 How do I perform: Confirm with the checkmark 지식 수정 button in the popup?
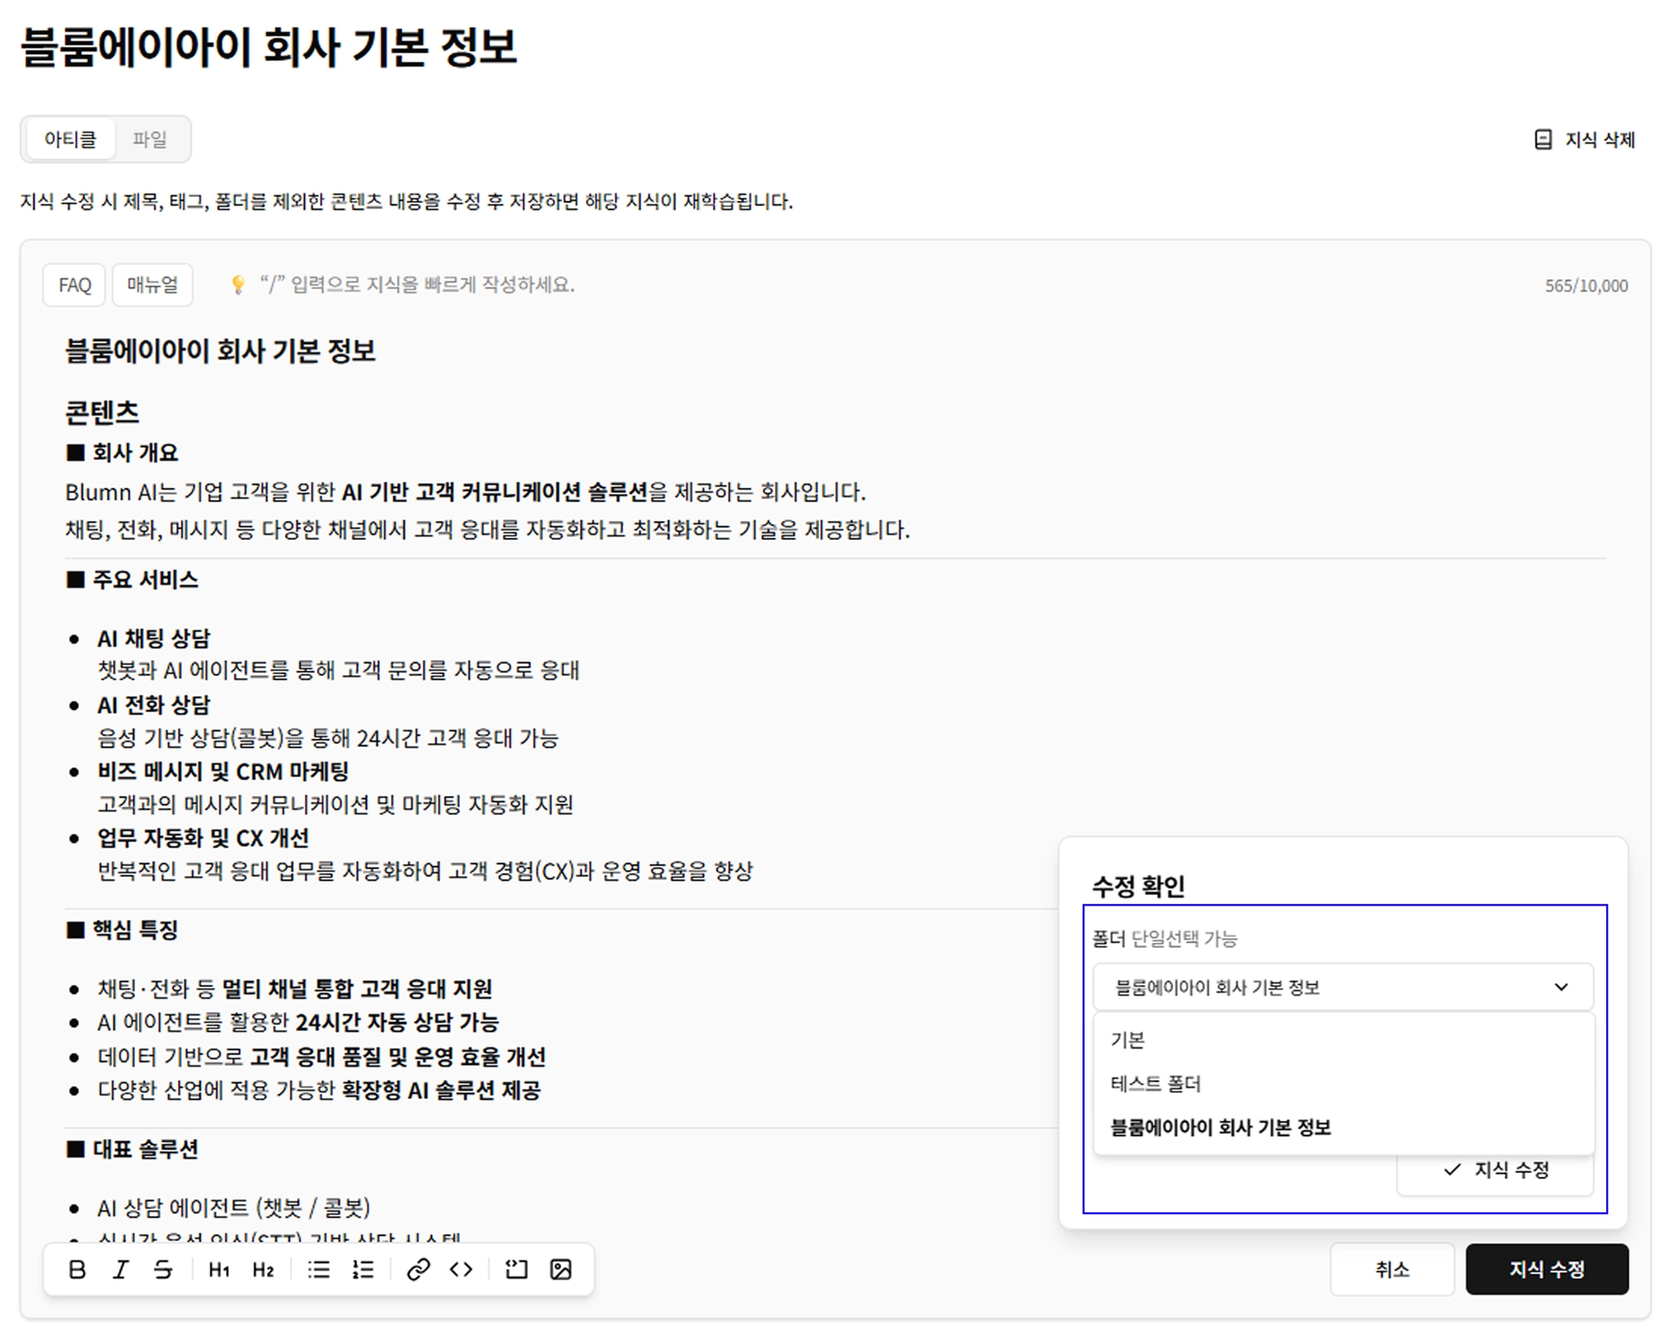[x=1495, y=1170]
